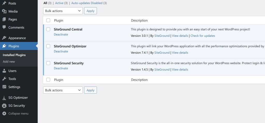
Task: Open the top Bulk actions dropdown
Action: click(x=63, y=11)
